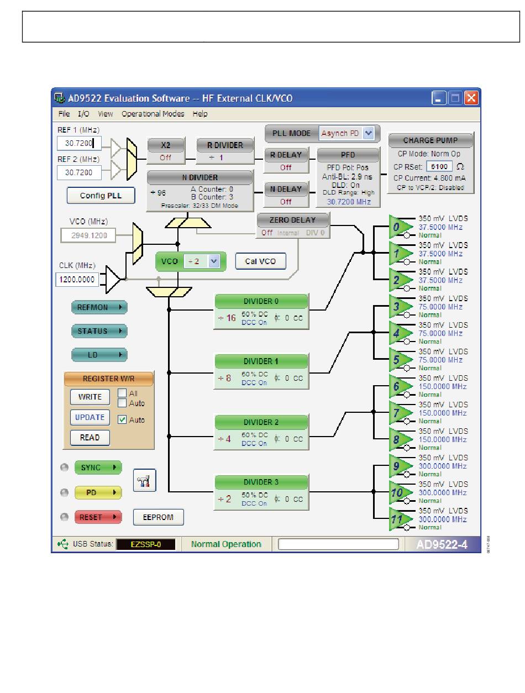525x693 pixels.
Task: Expand the PD options
Action: [x=97, y=492]
